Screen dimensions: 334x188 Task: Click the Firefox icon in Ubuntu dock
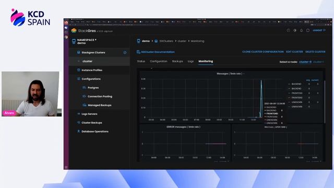point(66,22)
